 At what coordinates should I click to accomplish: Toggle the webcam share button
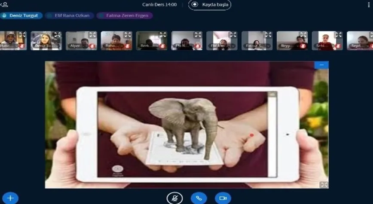pos(223,198)
